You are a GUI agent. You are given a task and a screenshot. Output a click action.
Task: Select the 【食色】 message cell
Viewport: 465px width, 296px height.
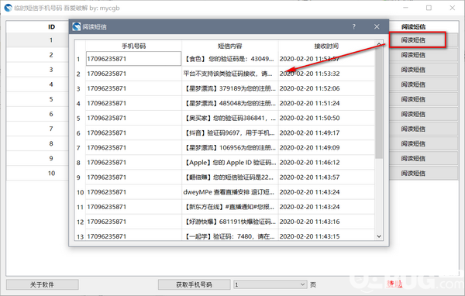pyautogui.click(x=230, y=59)
